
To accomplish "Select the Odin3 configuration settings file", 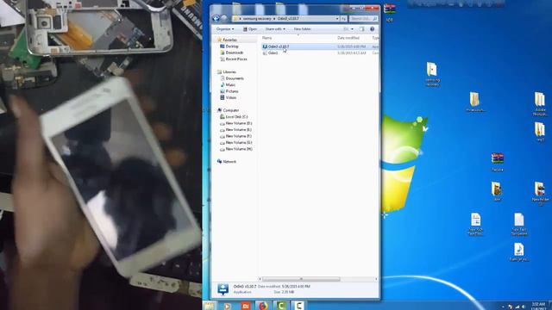I will (x=320, y=53).
